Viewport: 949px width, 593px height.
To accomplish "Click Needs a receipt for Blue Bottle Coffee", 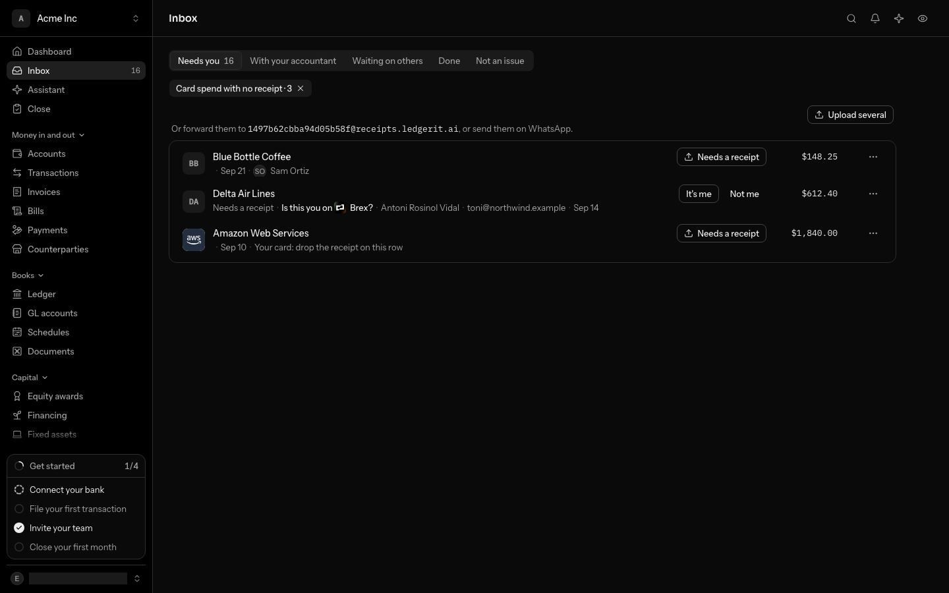I will point(722,157).
